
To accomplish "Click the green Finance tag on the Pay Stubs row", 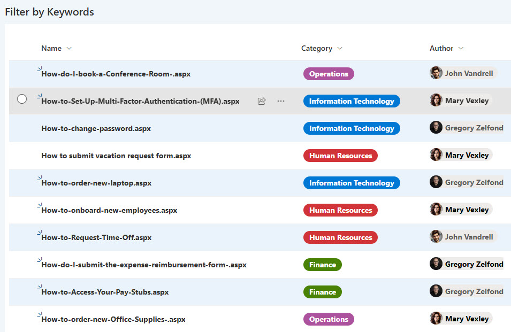I will pos(322,292).
